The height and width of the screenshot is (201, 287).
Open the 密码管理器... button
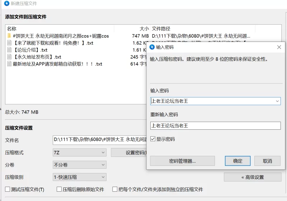pyautogui.click(x=182, y=161)
